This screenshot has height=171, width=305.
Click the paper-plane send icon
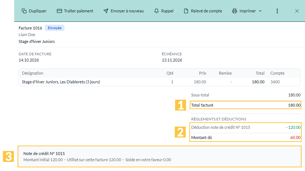(x=106, y=11)
